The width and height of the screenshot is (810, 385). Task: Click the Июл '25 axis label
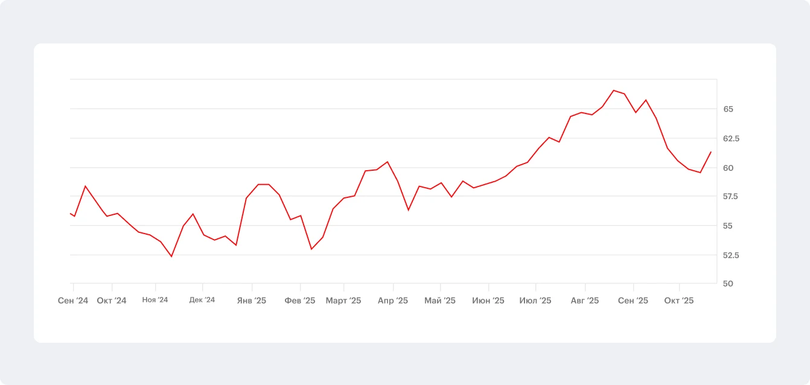point(535,301)
